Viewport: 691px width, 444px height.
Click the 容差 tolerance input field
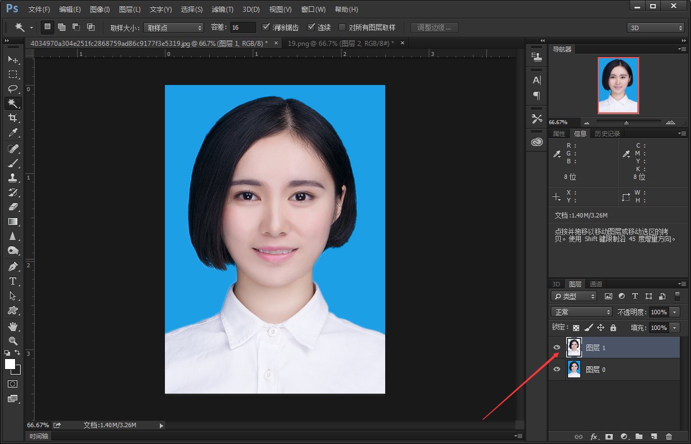[242, 27]
